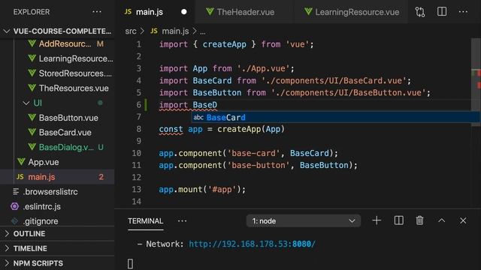Click 'main.js' in the breadcrumb

175,31
